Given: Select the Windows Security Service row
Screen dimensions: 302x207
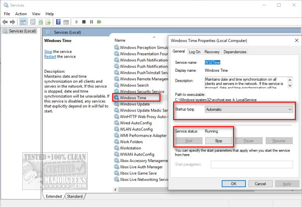Looking at the screenshot, I should click(x=142, y=91).
